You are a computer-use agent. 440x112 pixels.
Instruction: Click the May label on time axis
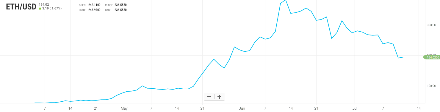(124, 108)
